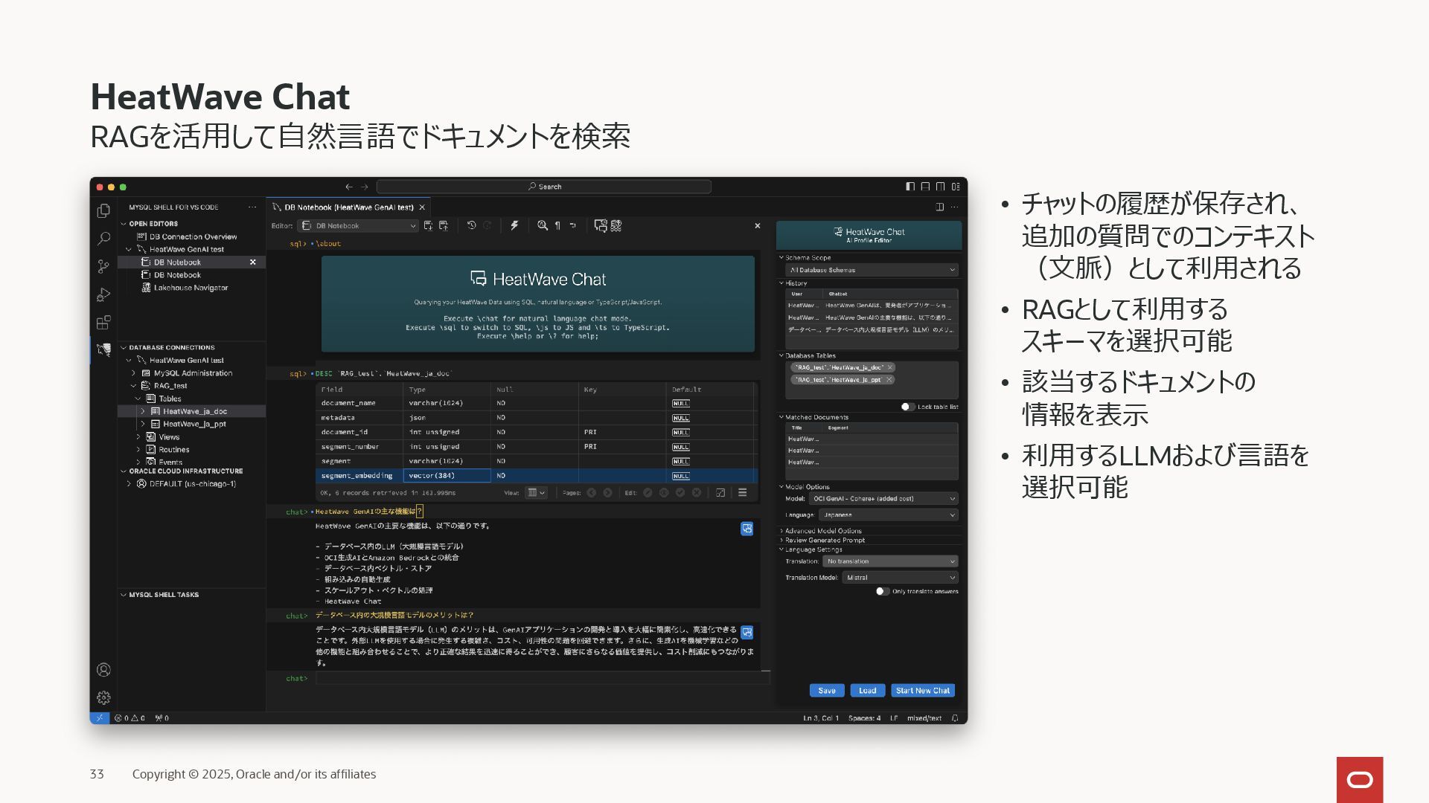Screen dimensions: 1429x803
Task: Click the Load button
Action: [868, 691]
